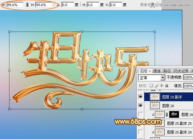Image resolution: width=193 pixels, height=139 pixels.
Task: Click the clipping arrow beside 图层 26 thumbnail
Action: (x=153, y=115)
